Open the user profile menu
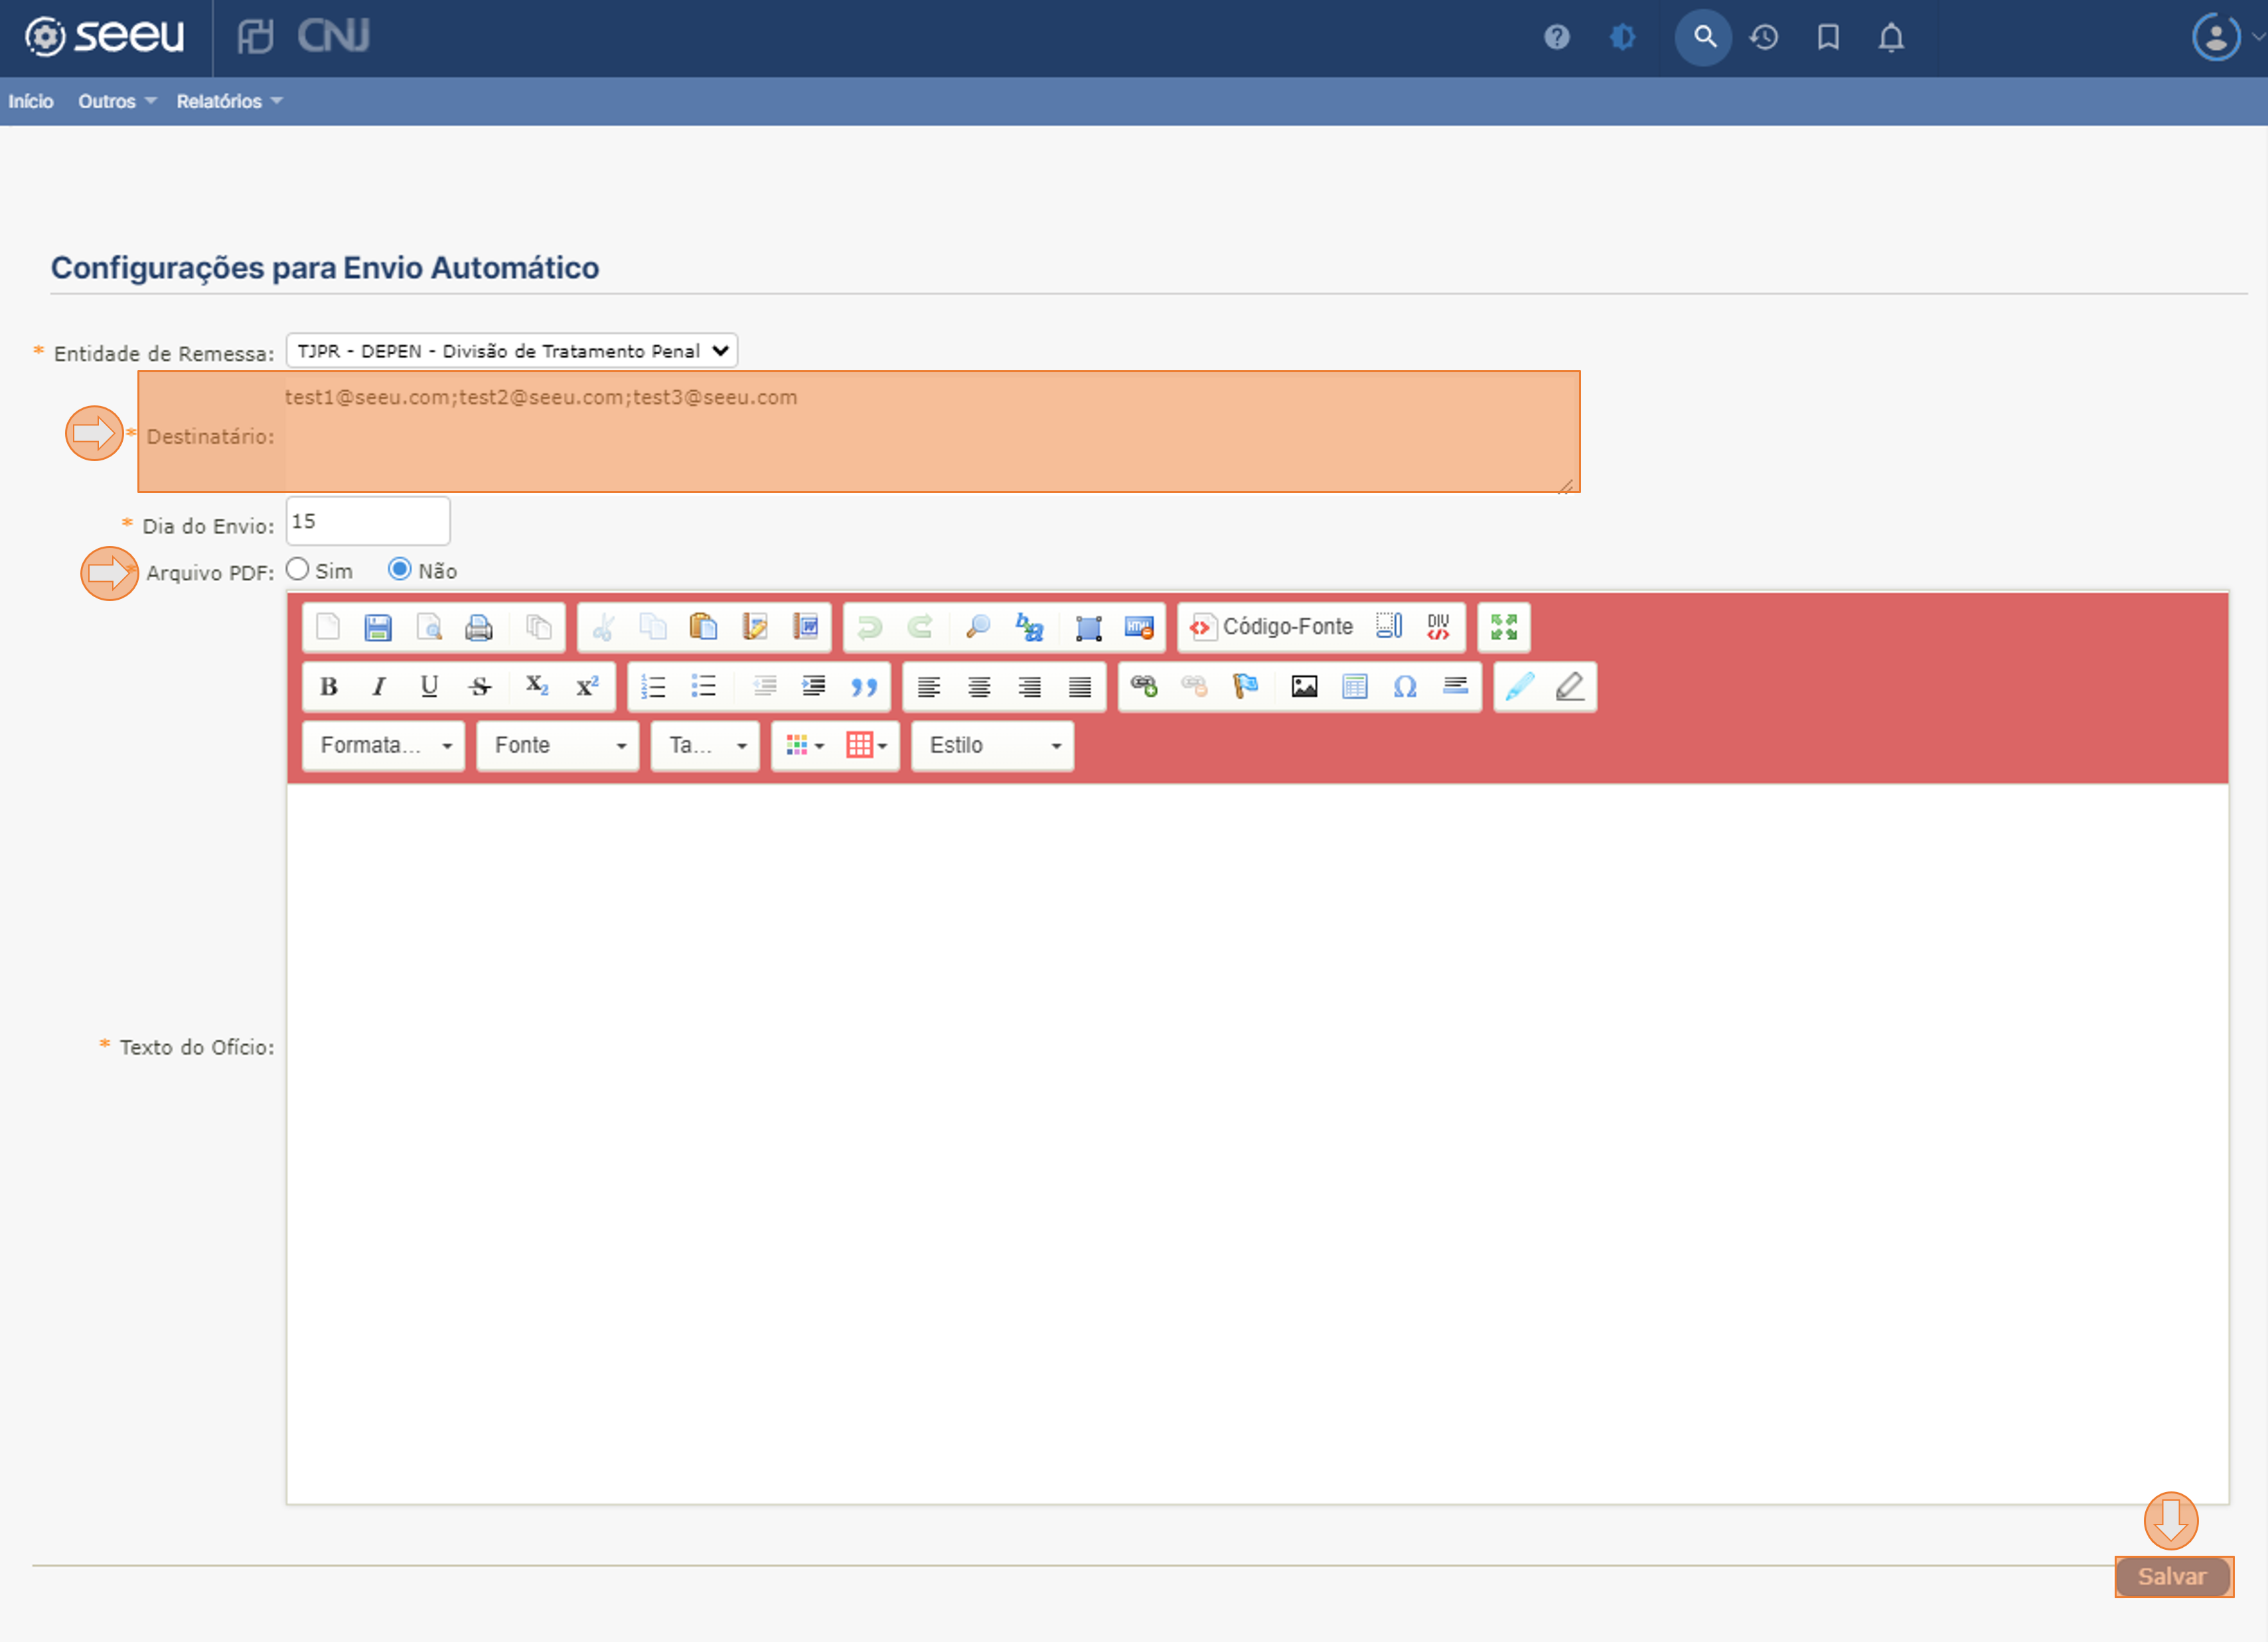This screenshot has height=1642, width=2268. pyautogui.click(x=2217, y=37)
